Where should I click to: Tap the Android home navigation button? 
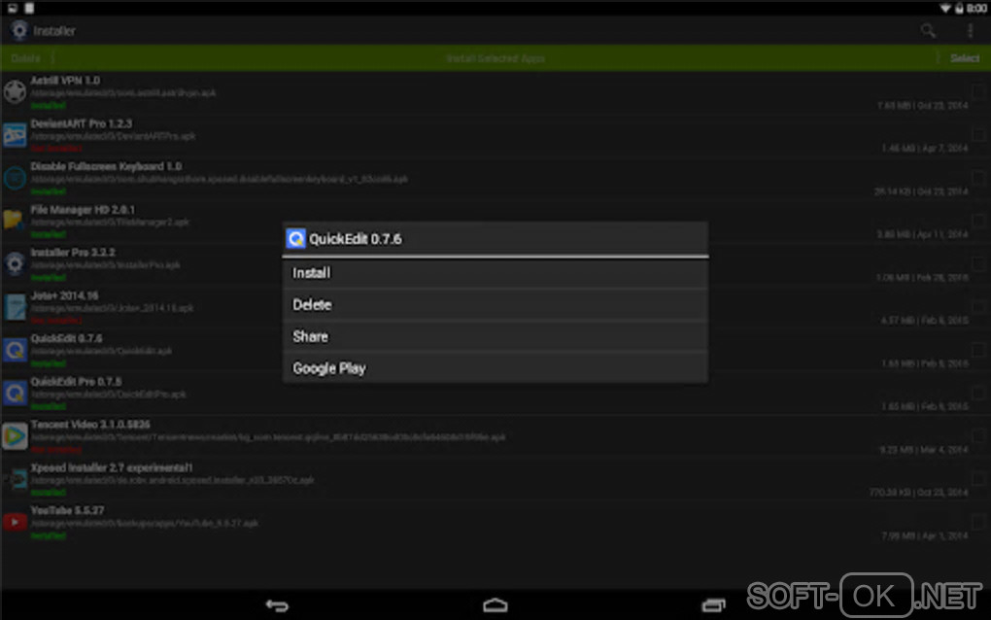(495, 605)
